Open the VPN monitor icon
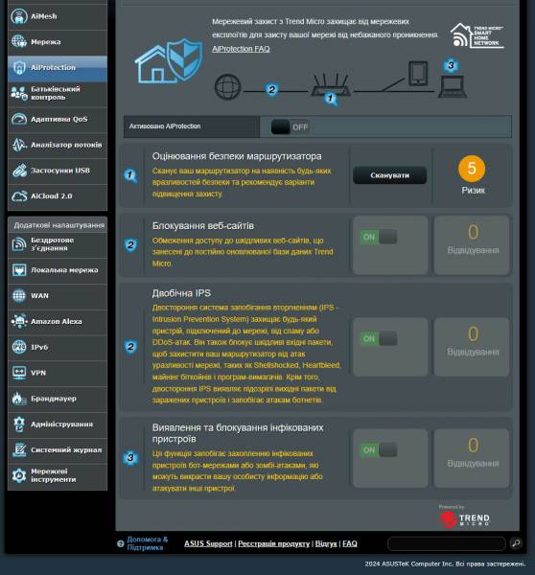The height and width of the screenshot is (575, 535). click(19, 373)
